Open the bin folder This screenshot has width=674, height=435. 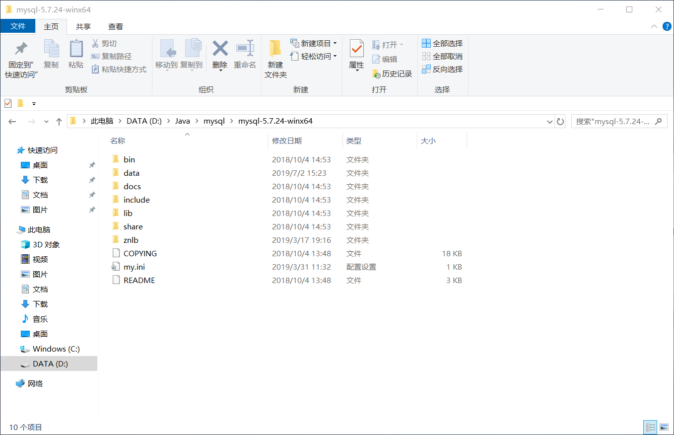coord(128,159)
